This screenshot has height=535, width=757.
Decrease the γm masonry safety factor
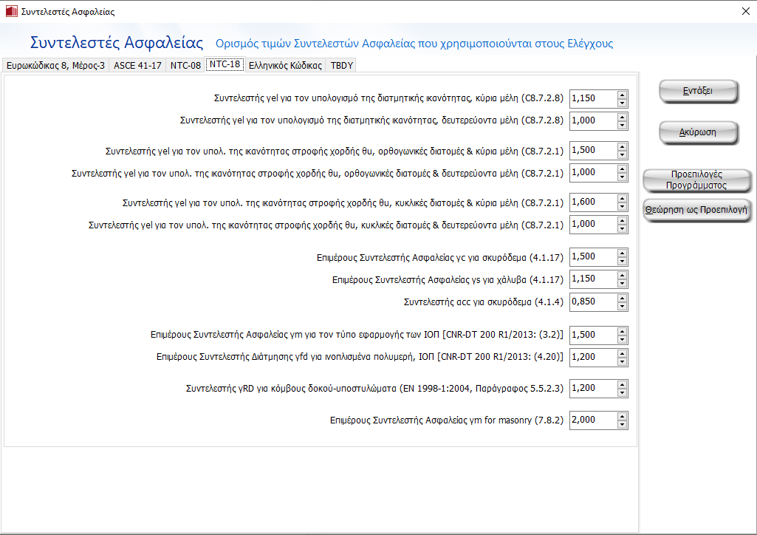[x=623, y=424]
